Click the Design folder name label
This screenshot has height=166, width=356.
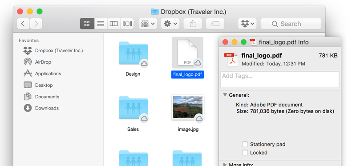(x=133, y=74)
